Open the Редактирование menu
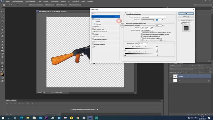Viewport: 213px width, 120px height. (x=17, y=1)
